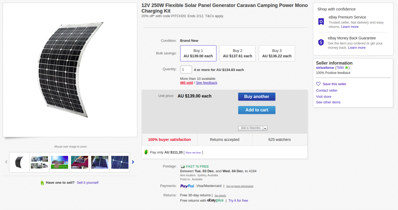Pick Buy 3 at AU $136.22 each
The height and width of the screenshot is (210, 398).
click(277, 53)
